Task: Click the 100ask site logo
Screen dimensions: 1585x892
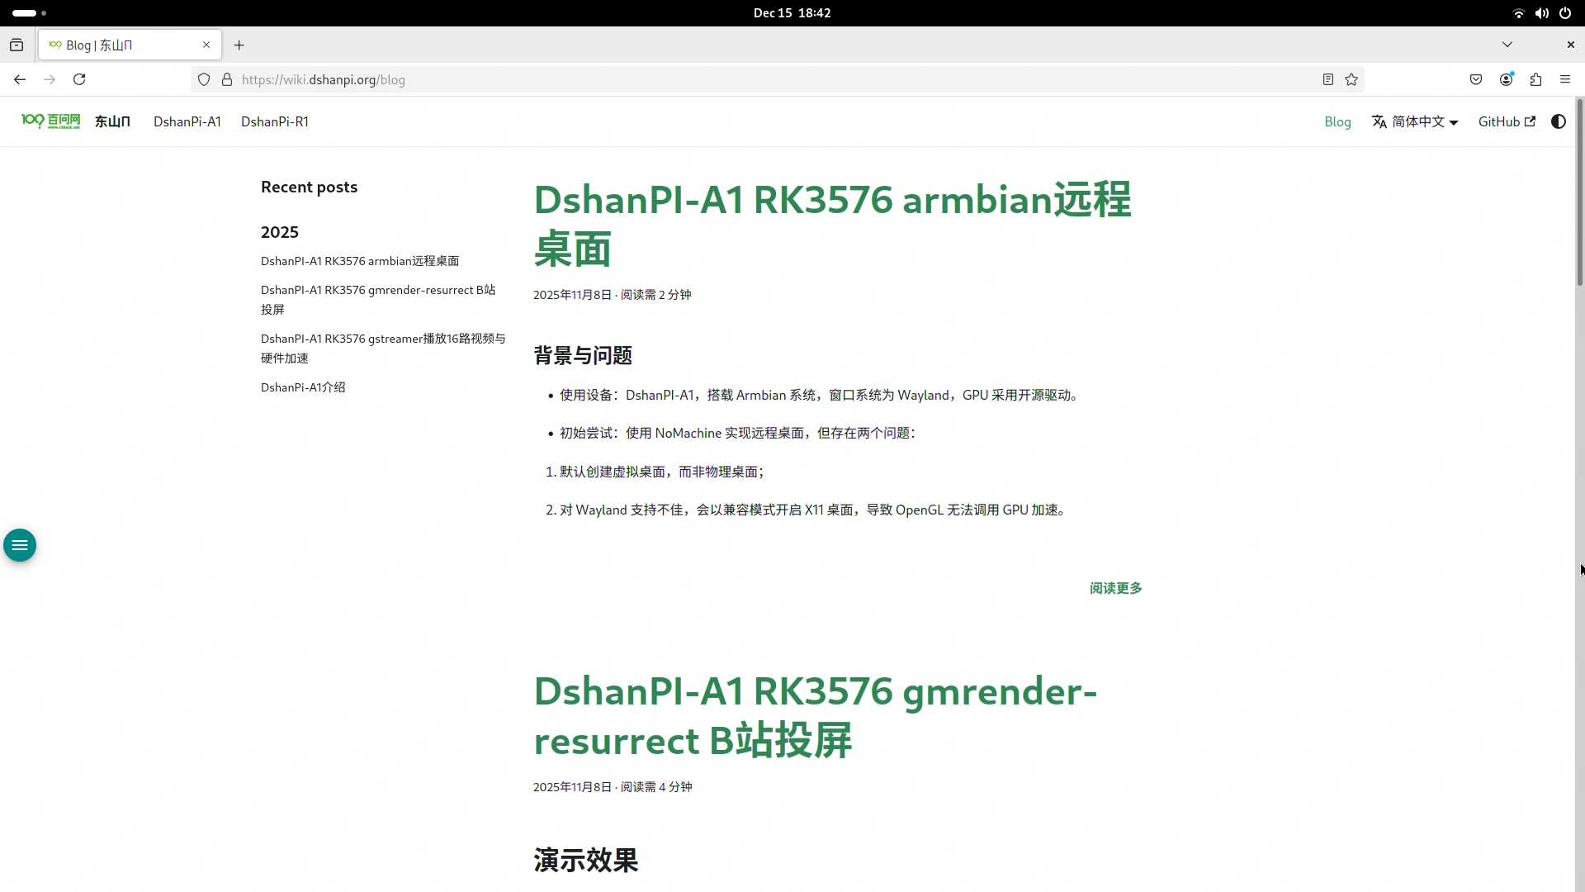Action: (51, 121)
